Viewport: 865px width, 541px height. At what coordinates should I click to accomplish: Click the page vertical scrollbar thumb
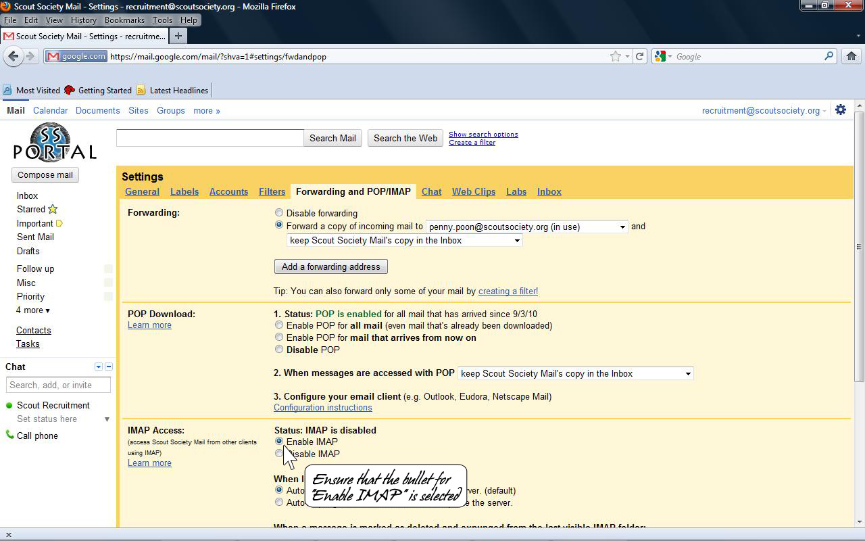[x=860, y=246]
